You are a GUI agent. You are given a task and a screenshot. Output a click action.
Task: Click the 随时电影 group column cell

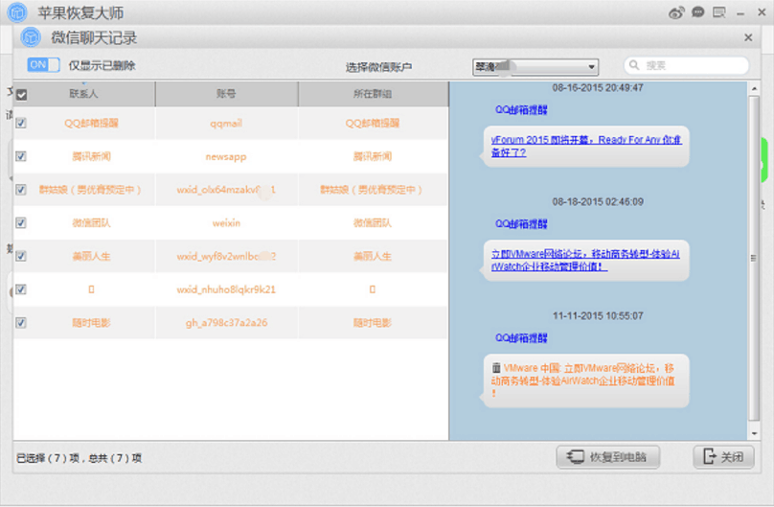(x=373, y=323)
